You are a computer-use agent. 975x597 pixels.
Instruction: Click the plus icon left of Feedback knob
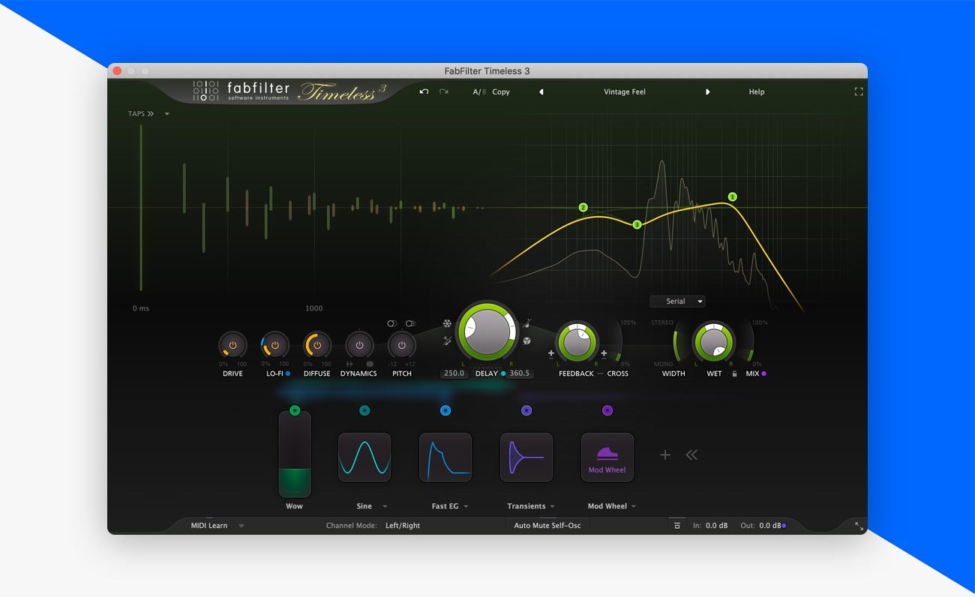pyautogui.click(x=551, y=353)
